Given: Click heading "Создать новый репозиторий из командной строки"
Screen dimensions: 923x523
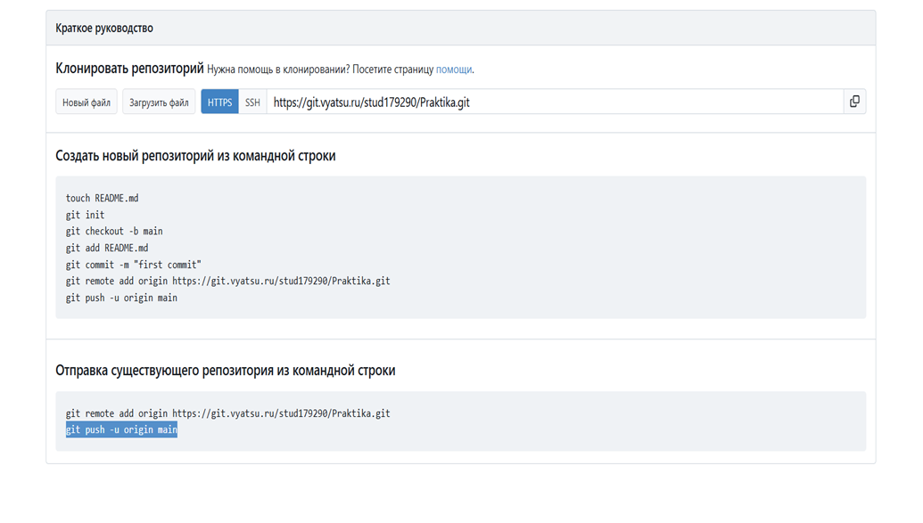Looking at the screenshot, I should (195, 156).
